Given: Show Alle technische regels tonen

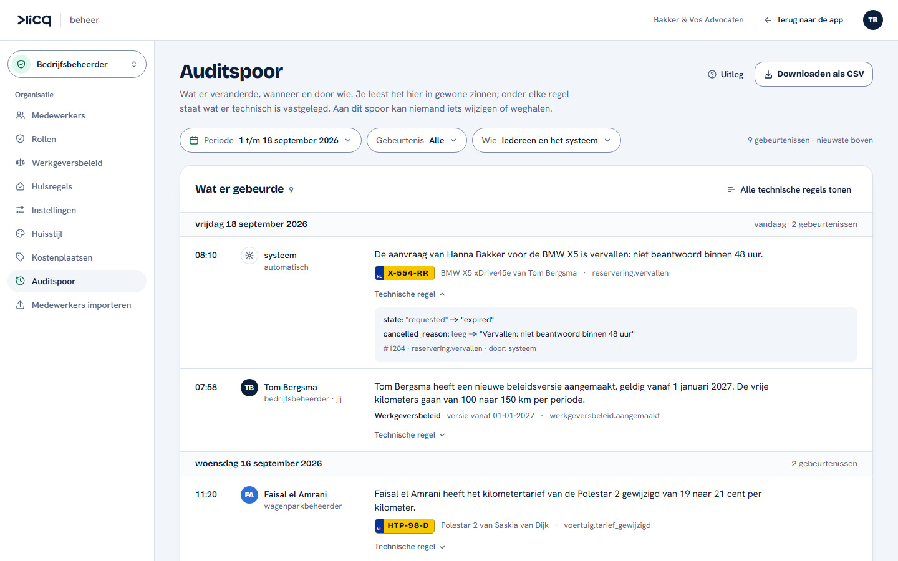Looking at the screenshot, I should point(789,189).
